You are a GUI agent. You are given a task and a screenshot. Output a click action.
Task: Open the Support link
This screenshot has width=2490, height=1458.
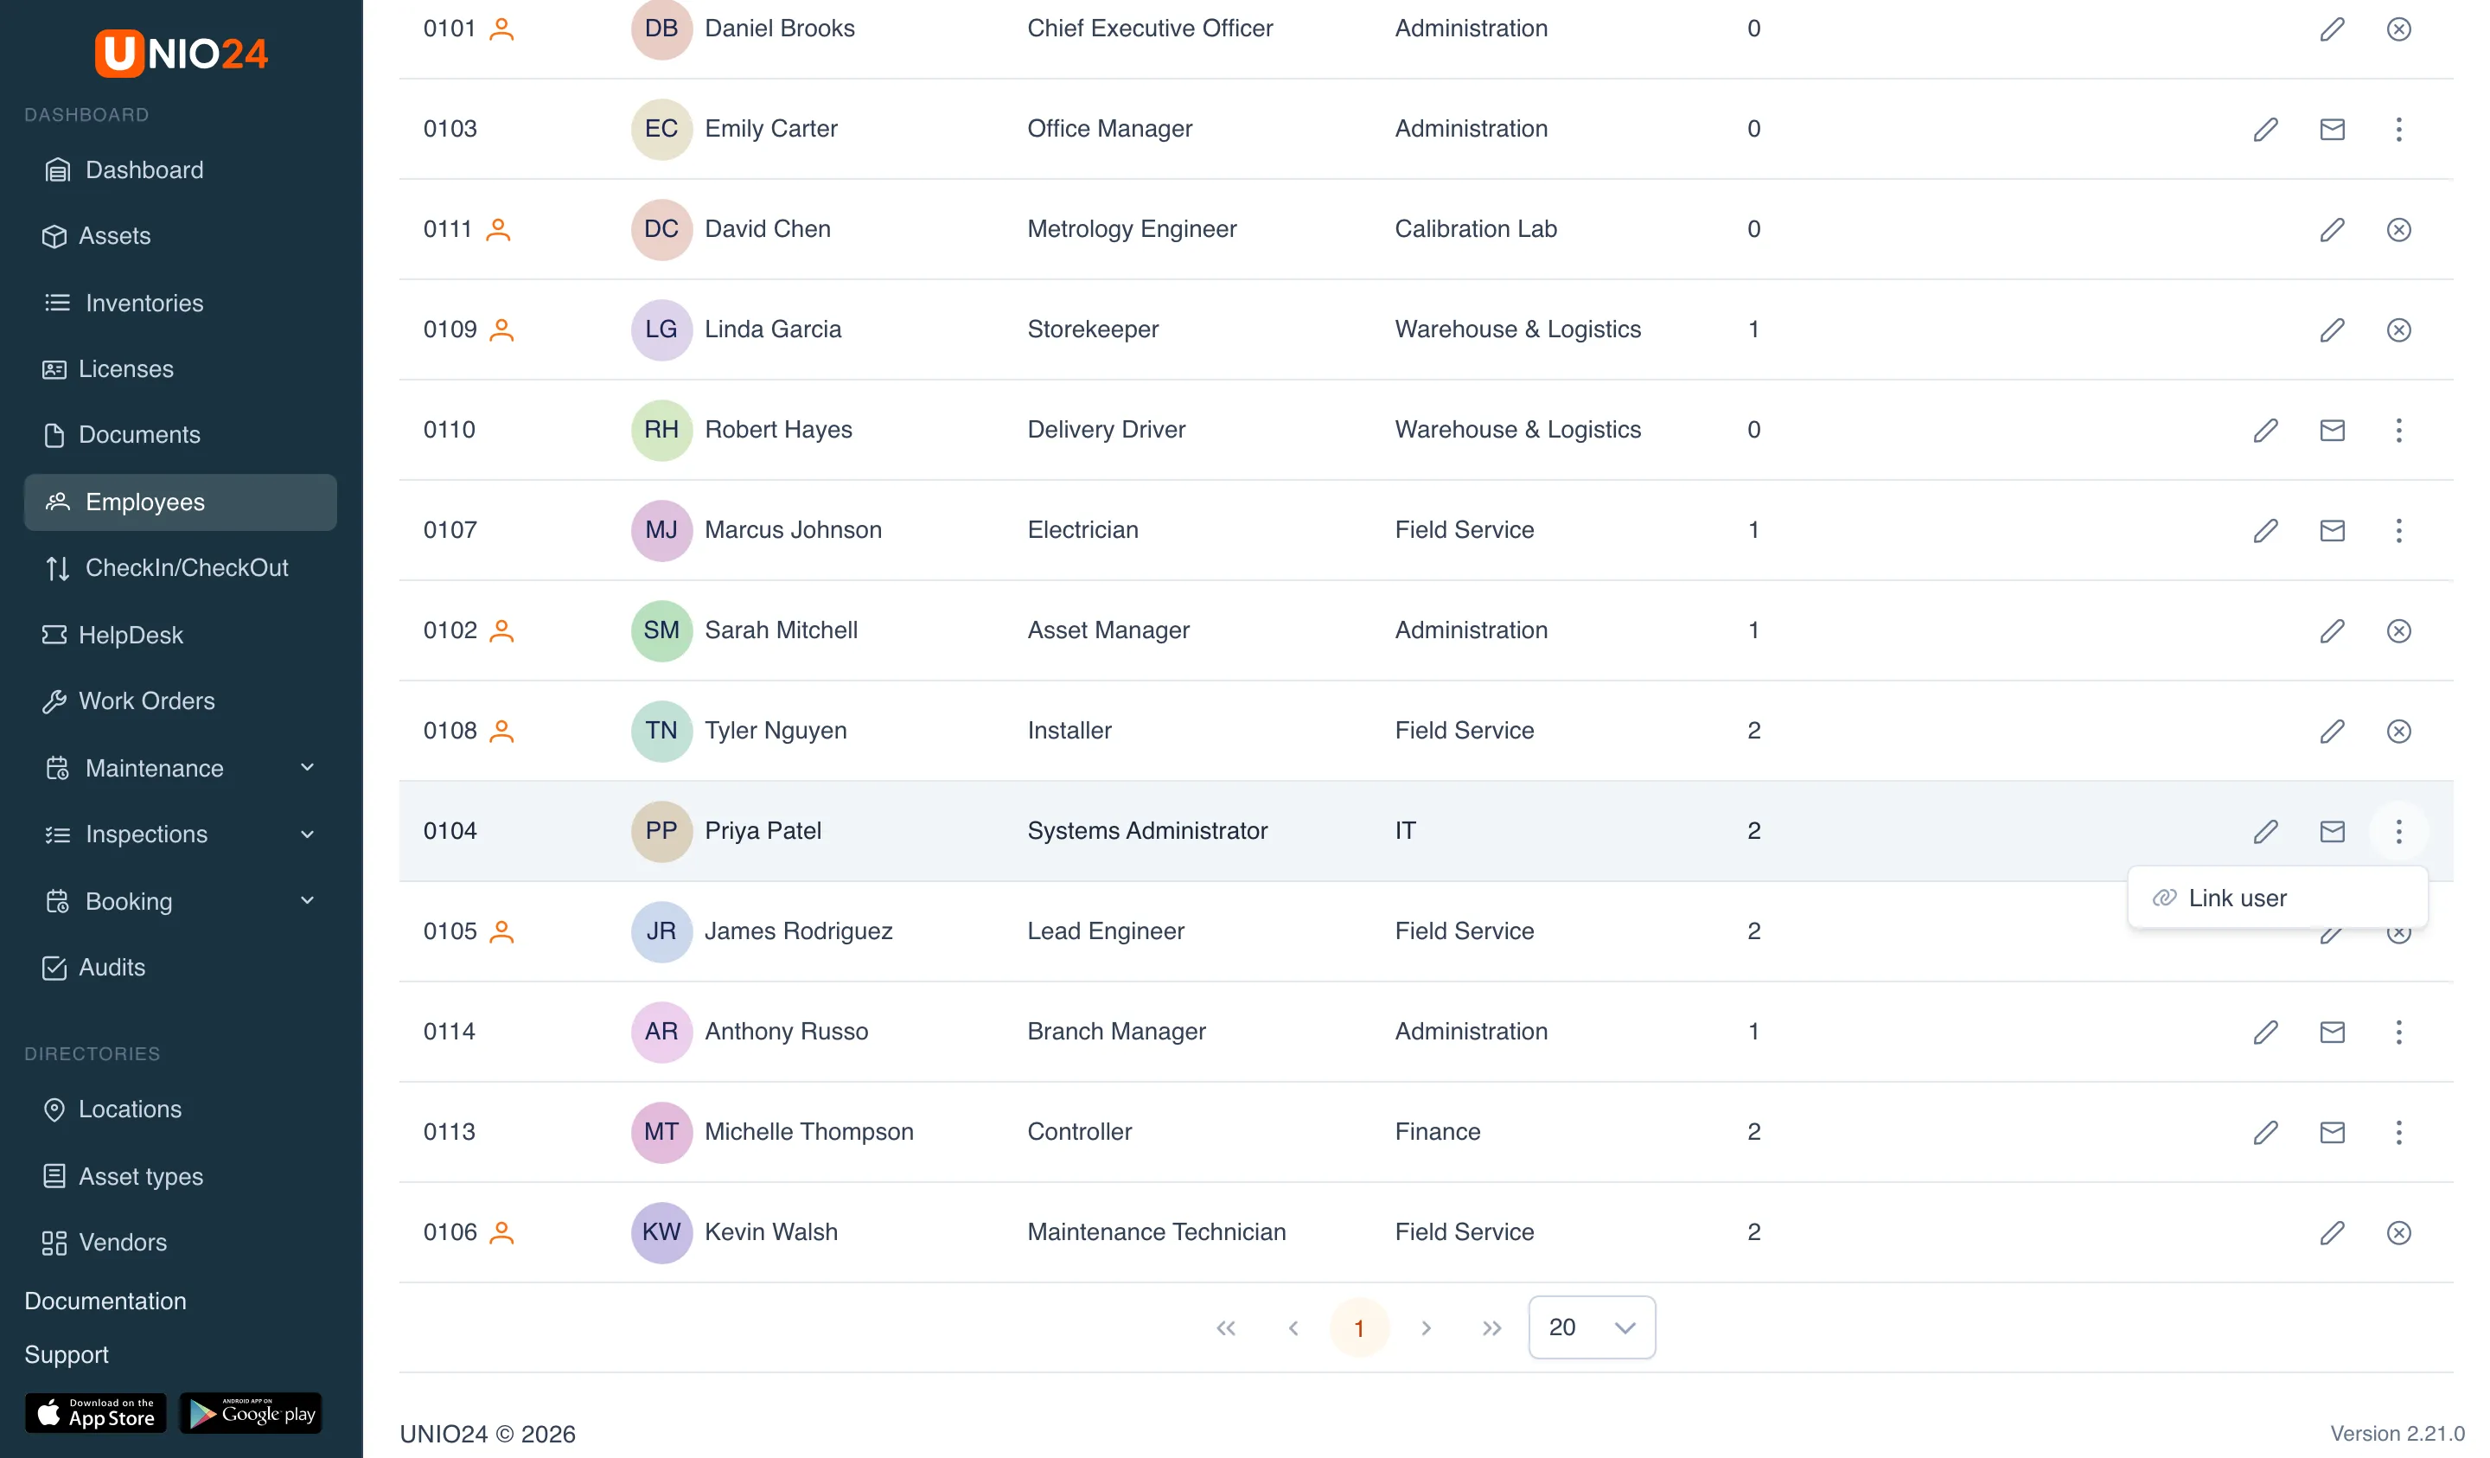pyautogui.click(x=67, y=1354)
